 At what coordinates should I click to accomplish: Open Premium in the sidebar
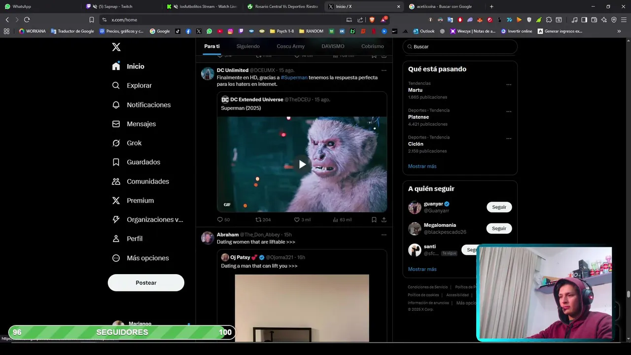(133, 200)
